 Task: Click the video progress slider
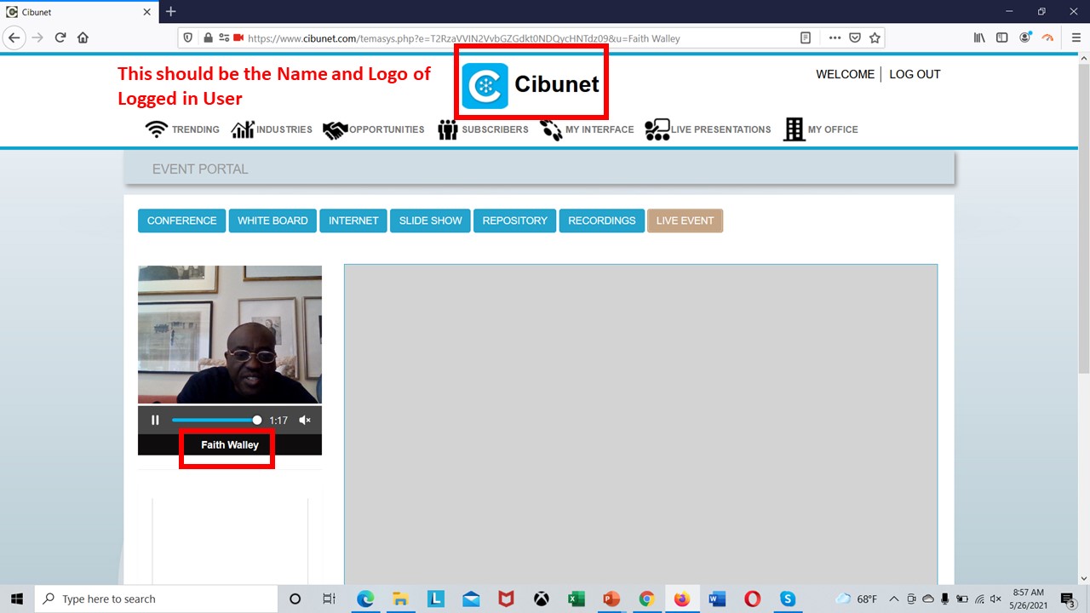coord(216,420)
